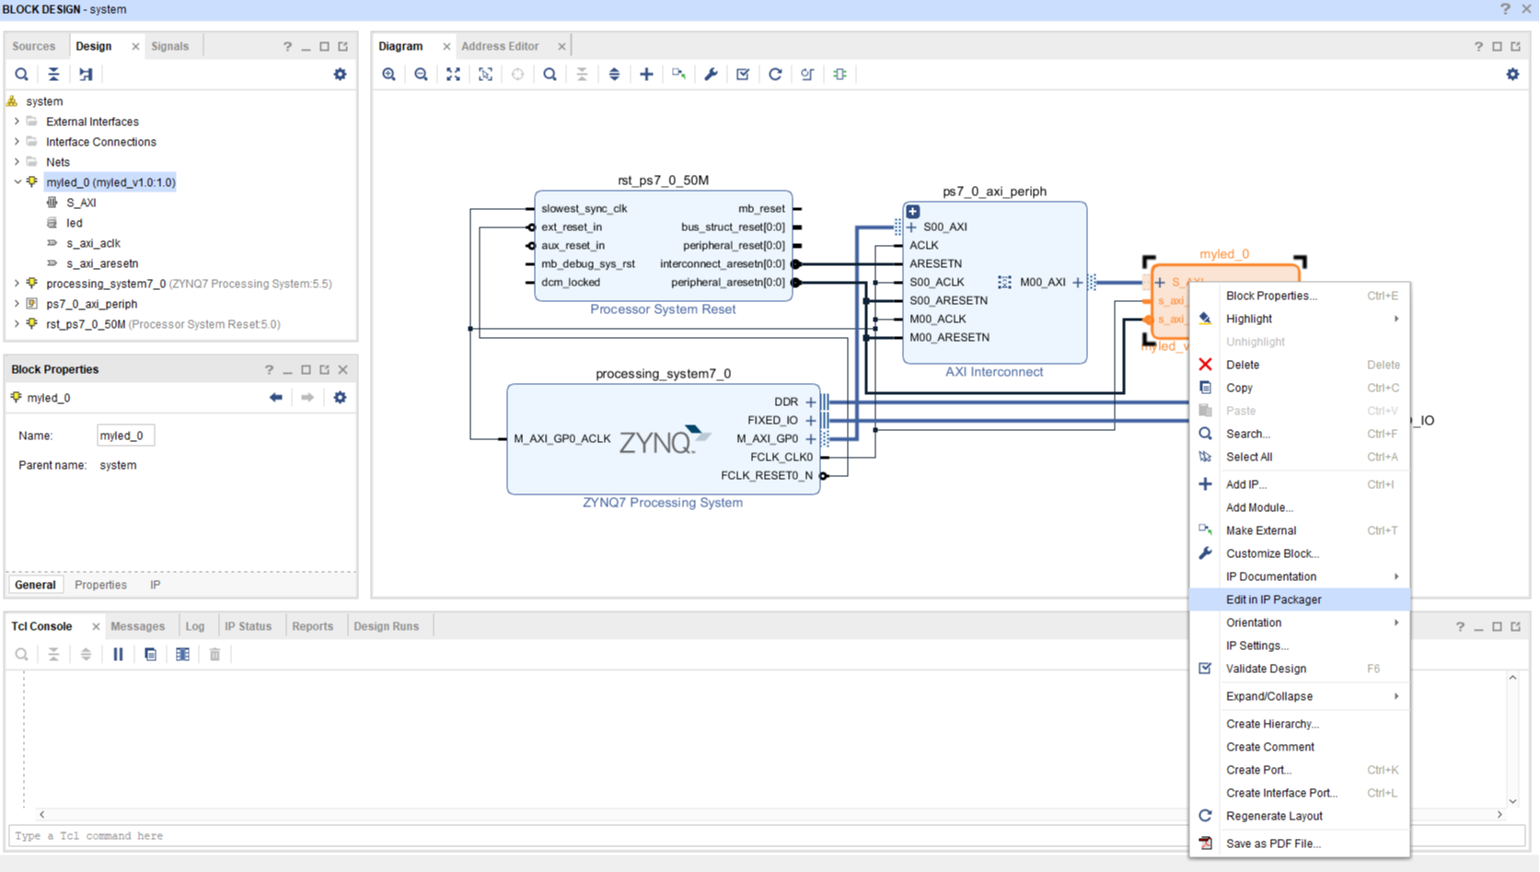
Task: Click the copy icon in Tcl Console toolbar
Action: pyautogui.click(x=151, y=655)
